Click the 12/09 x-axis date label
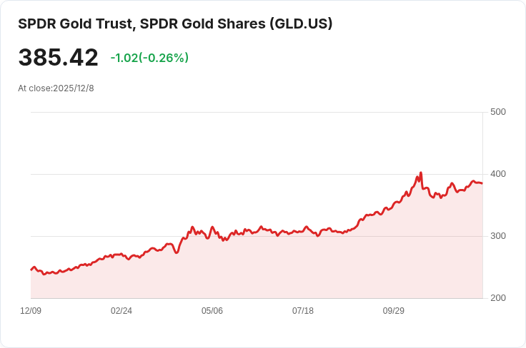The width and height of the screenshot is (526, 348). tap(31, 311)
